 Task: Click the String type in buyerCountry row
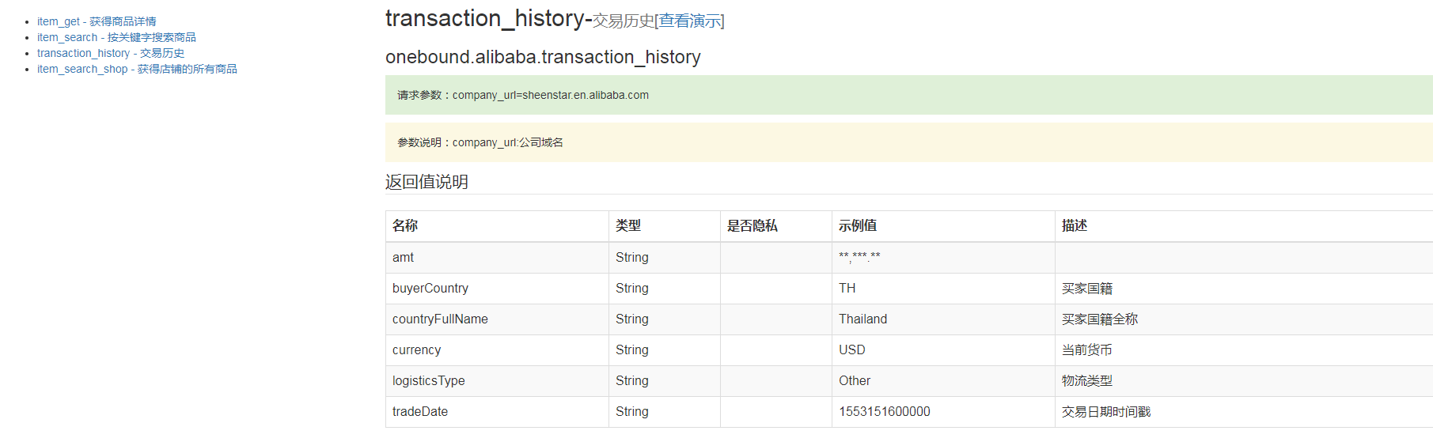[x=632, y=288]
